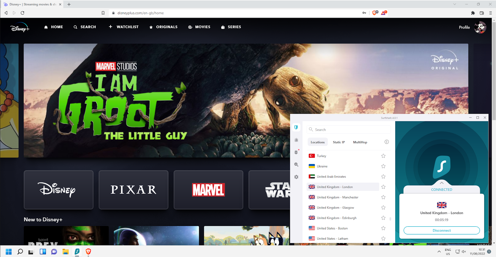The height and width of the screenshot is (257, 496).
Task: Open the Prey thumbnail in New to Disney+
Action: tap(66, 236)
